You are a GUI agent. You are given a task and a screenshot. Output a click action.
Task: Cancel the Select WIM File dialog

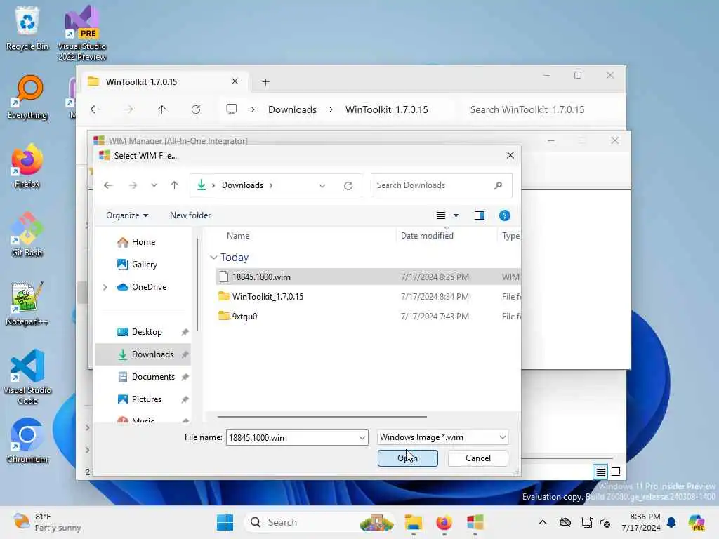pyautogui.click(x=477, y=458)
